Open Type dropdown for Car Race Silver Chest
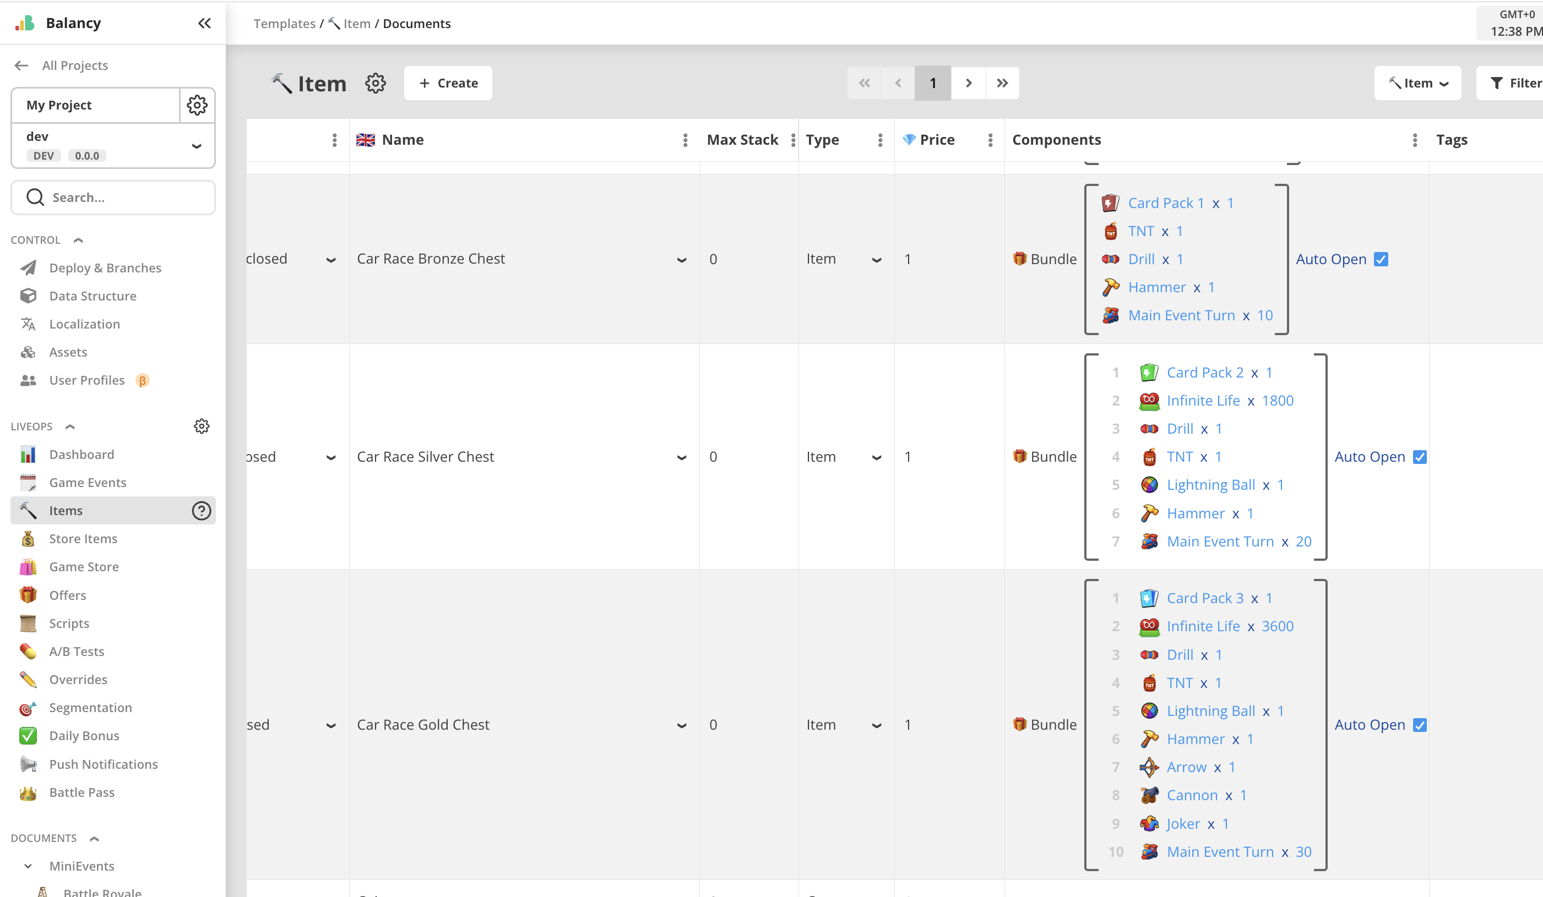 coord(876,457)
